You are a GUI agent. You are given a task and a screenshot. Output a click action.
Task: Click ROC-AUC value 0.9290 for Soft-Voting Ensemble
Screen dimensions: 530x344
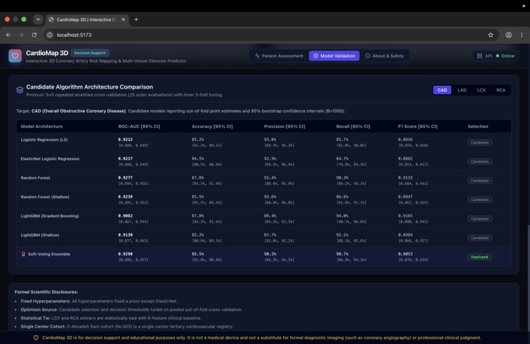126,254
